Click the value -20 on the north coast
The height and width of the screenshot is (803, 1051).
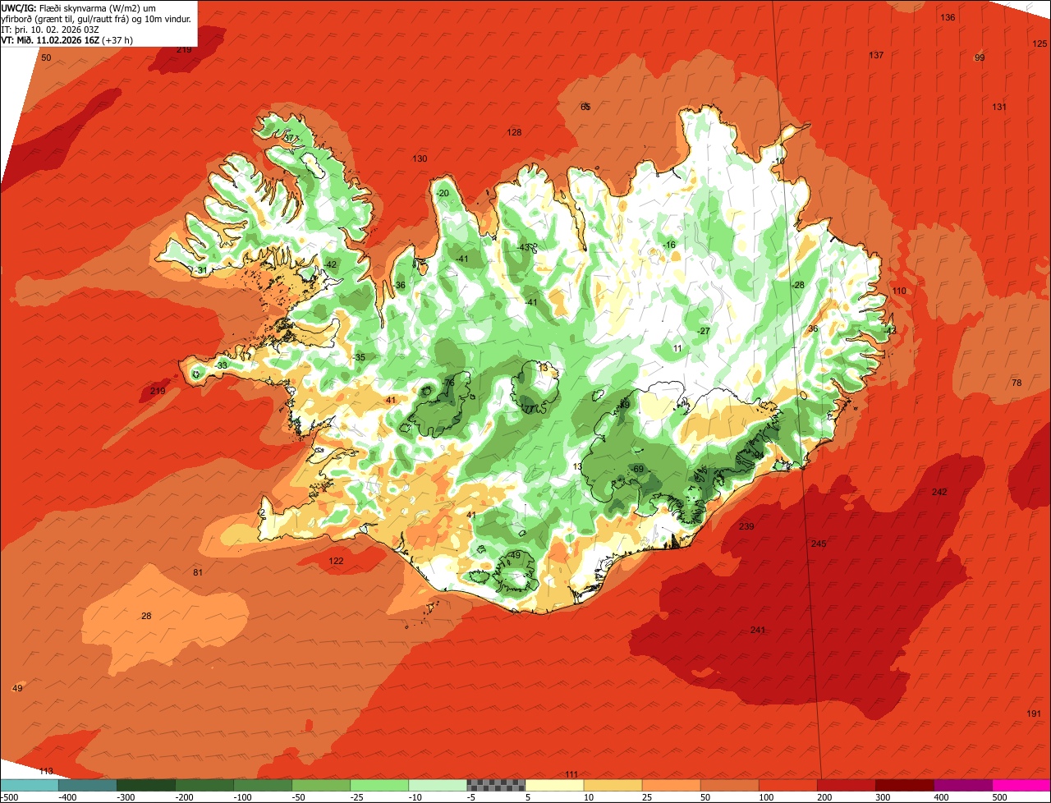[442, 193]
